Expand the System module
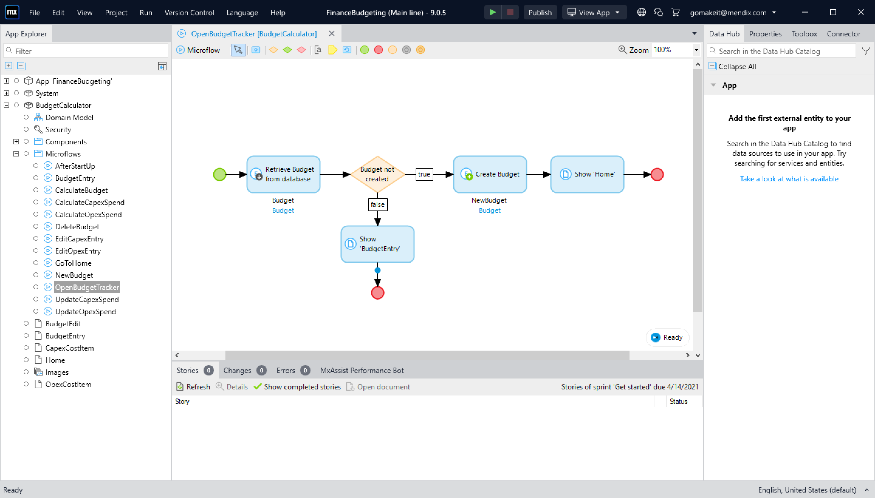875x498 pixels. click(6, 93)
